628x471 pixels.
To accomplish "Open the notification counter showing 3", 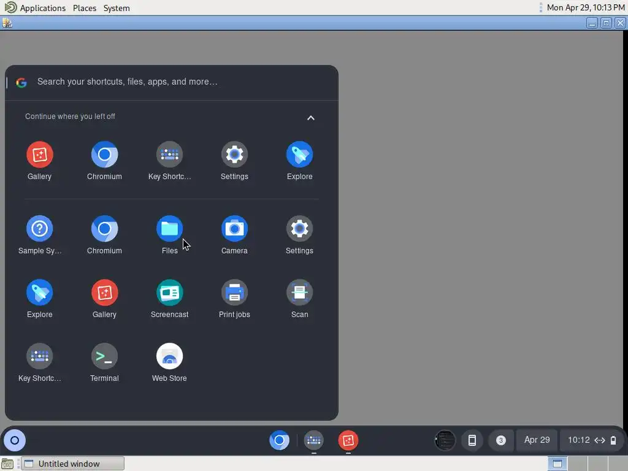I will (500, 440).
